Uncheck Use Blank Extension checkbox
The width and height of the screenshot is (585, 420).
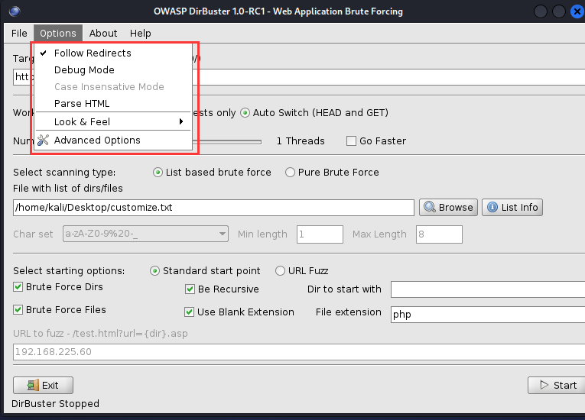189,312
